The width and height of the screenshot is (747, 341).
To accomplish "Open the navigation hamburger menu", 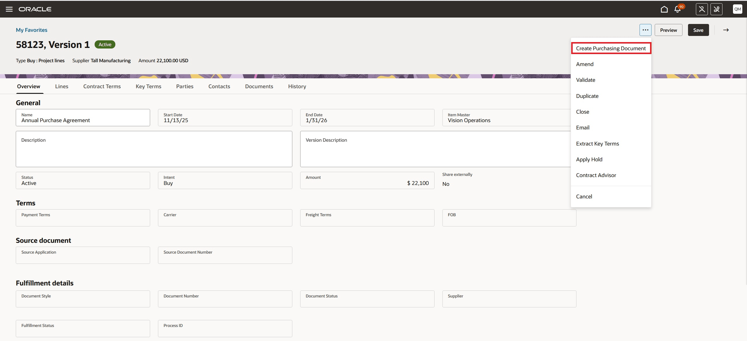I will 9,9.
